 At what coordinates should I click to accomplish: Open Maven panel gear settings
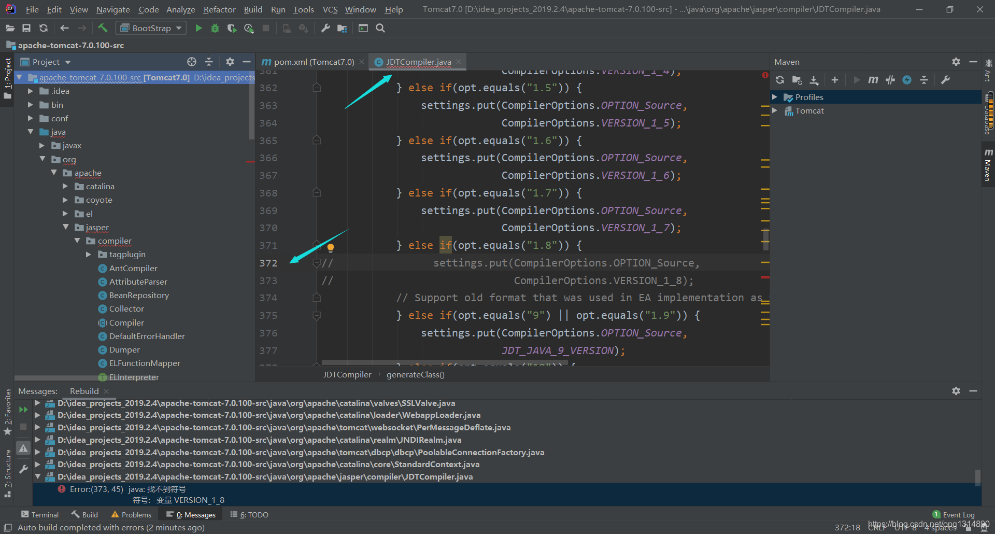coord(956,62)
